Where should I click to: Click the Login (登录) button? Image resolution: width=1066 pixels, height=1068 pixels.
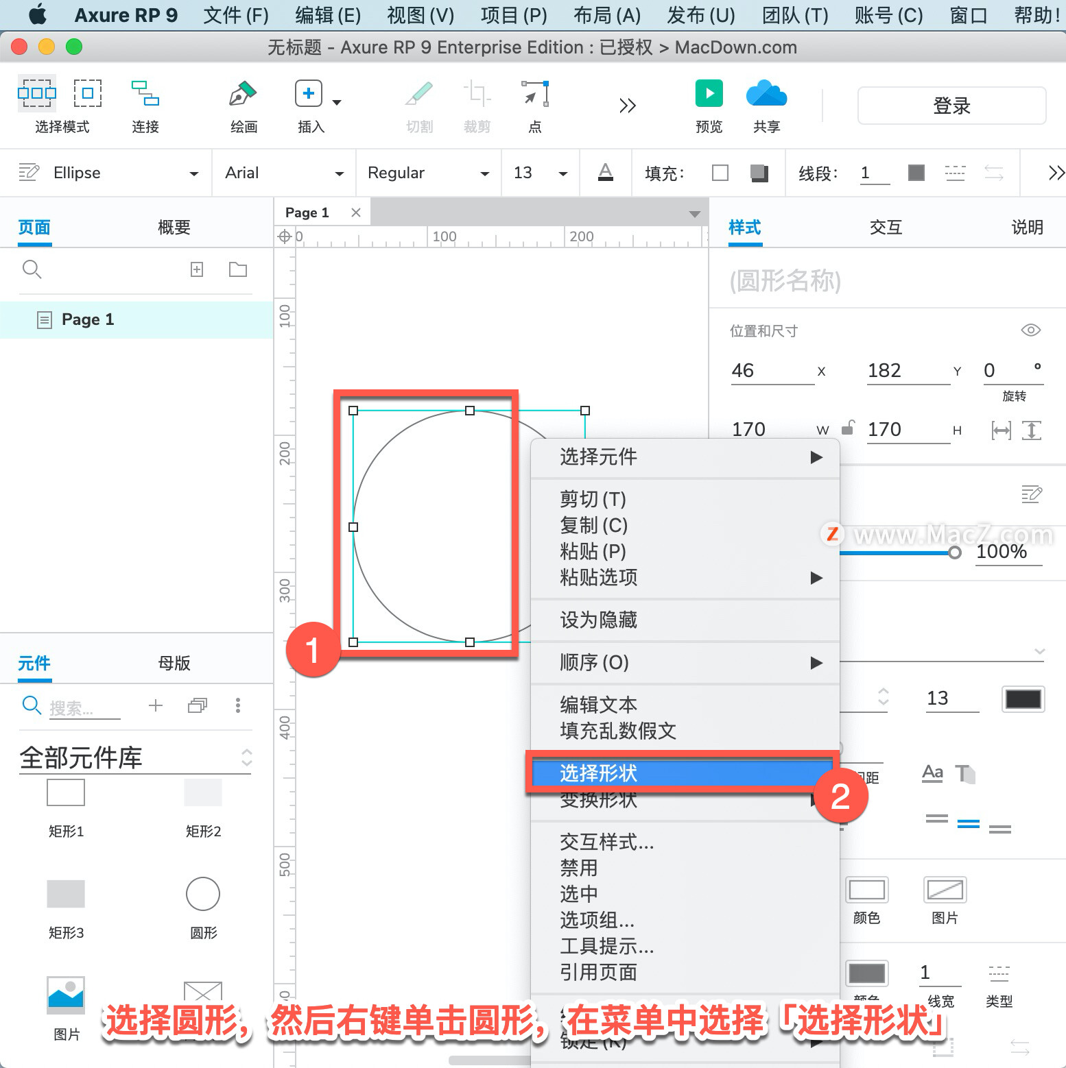click(951, 106)
